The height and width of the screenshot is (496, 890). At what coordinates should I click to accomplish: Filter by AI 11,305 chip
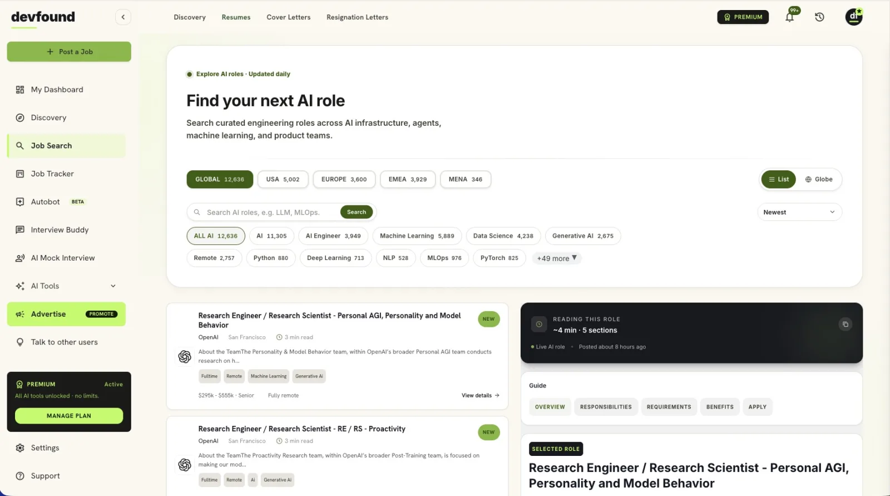click(x=272, y=236)
